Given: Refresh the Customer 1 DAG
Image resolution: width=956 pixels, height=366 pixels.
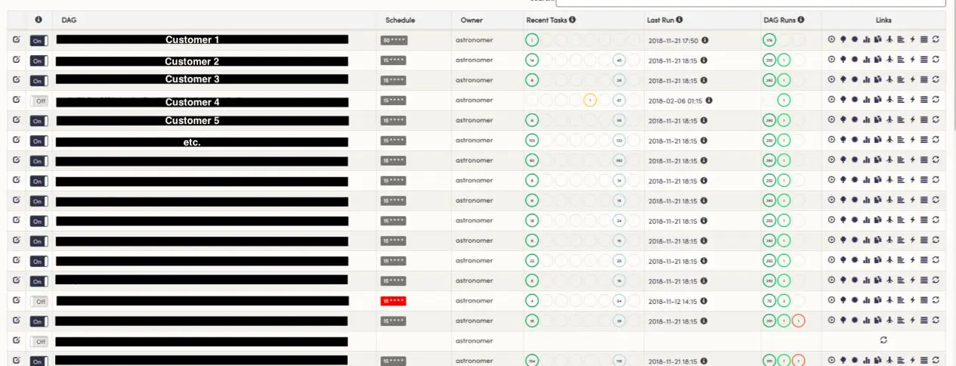Looking at the screenshot, I should [x=936, y=39].
